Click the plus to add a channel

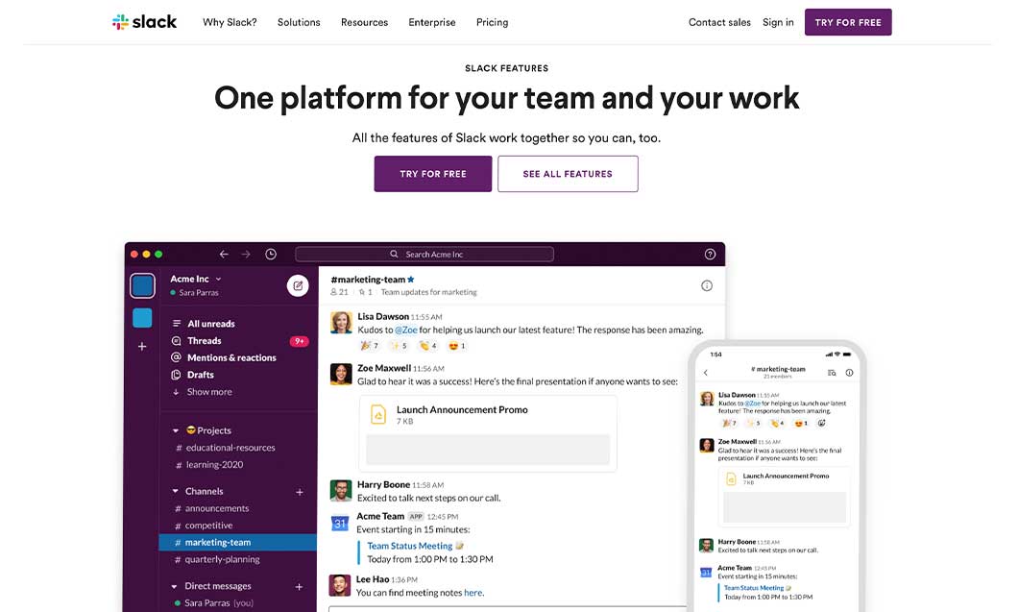[300, 492]
